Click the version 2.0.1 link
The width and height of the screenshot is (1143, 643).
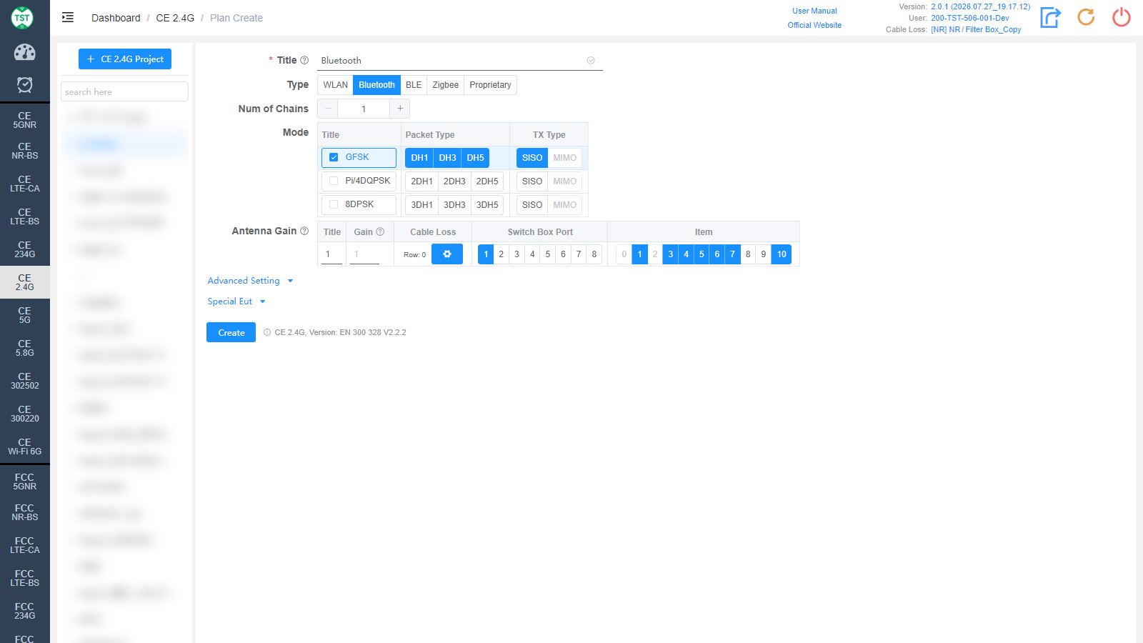(x=981, y=6)
